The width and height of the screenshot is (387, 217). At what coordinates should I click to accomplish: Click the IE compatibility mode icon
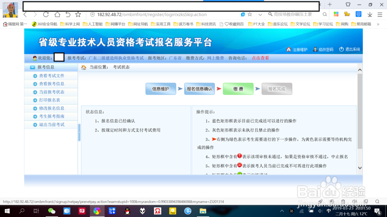tap(243, 15)
